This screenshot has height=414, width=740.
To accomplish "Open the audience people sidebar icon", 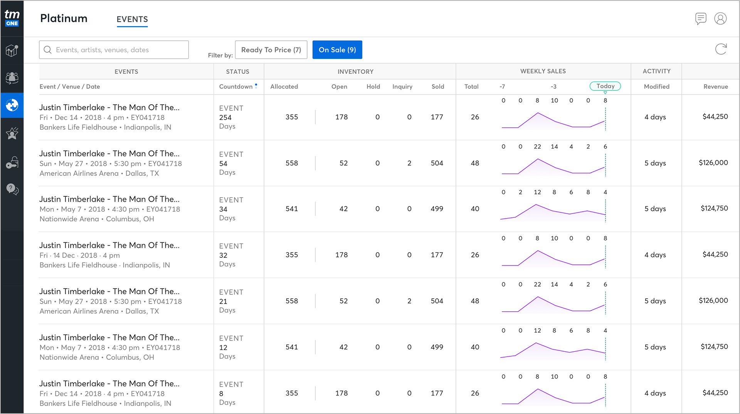I will point(12,78).
